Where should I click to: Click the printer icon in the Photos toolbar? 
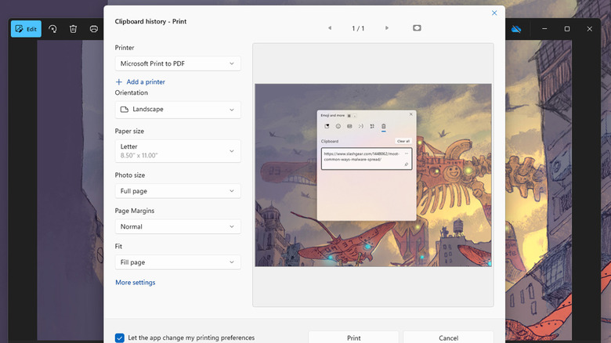tap(93, 29)
